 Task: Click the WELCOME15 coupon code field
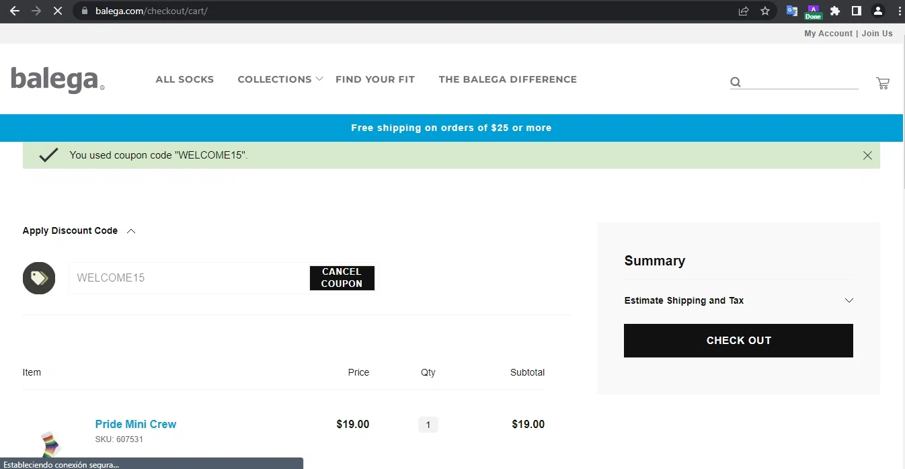coord(189,278)
